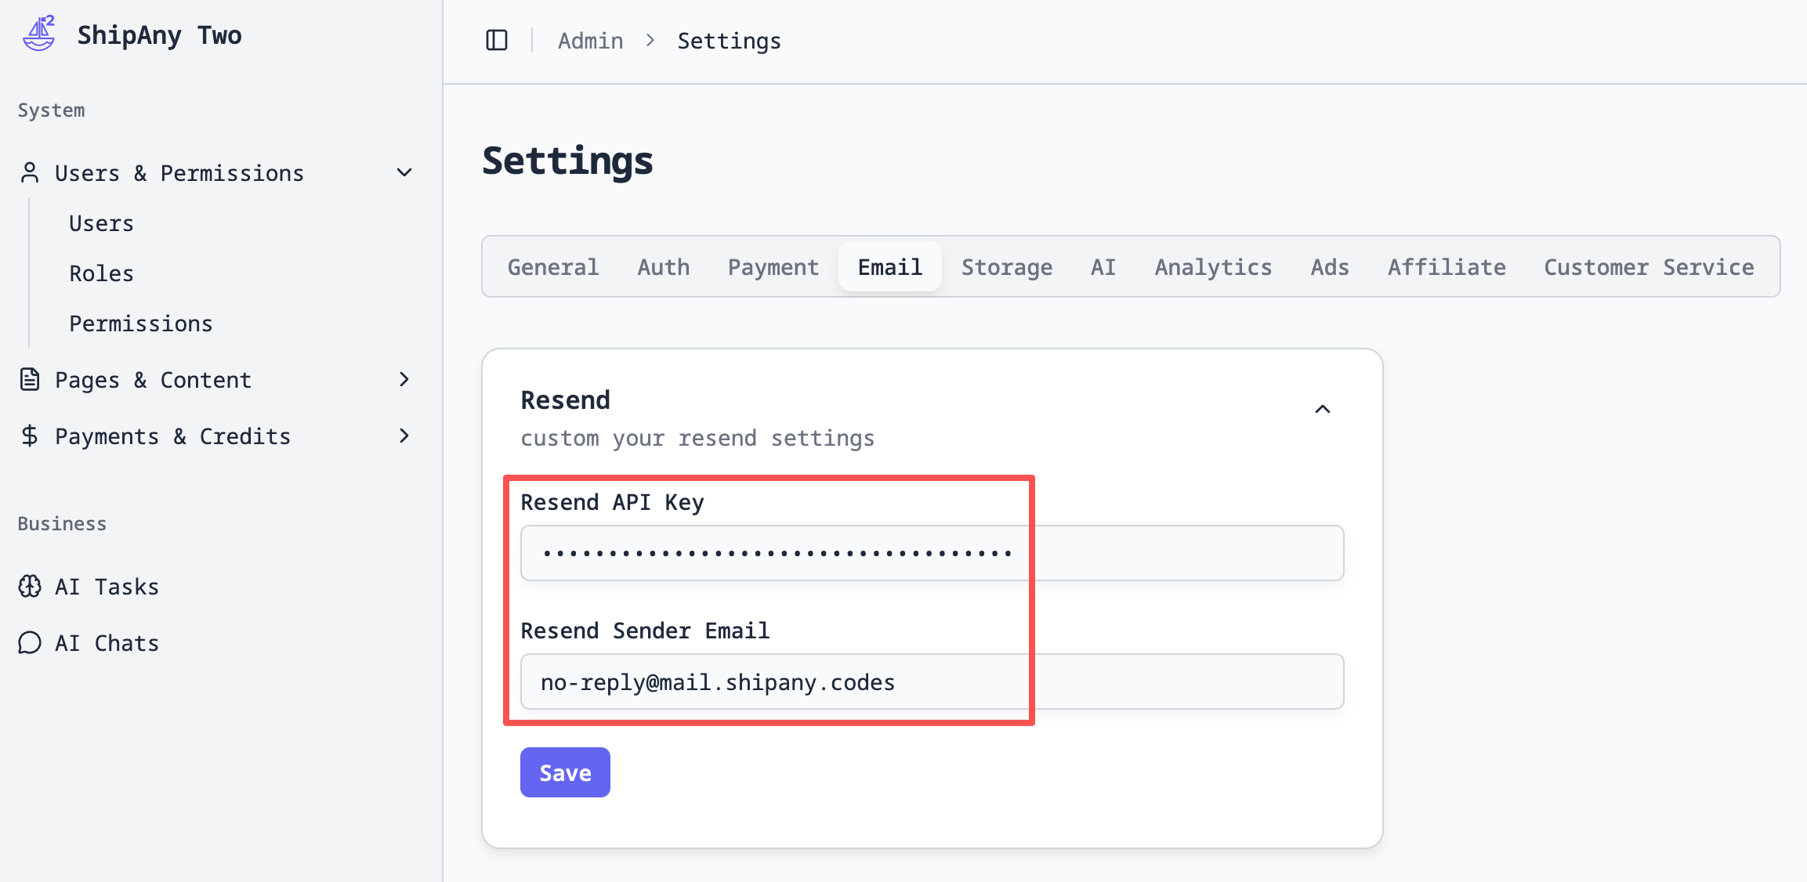Screen dimensions: 1807x882
Task: Select the Customer Service tab
Action: (1648, 267)
